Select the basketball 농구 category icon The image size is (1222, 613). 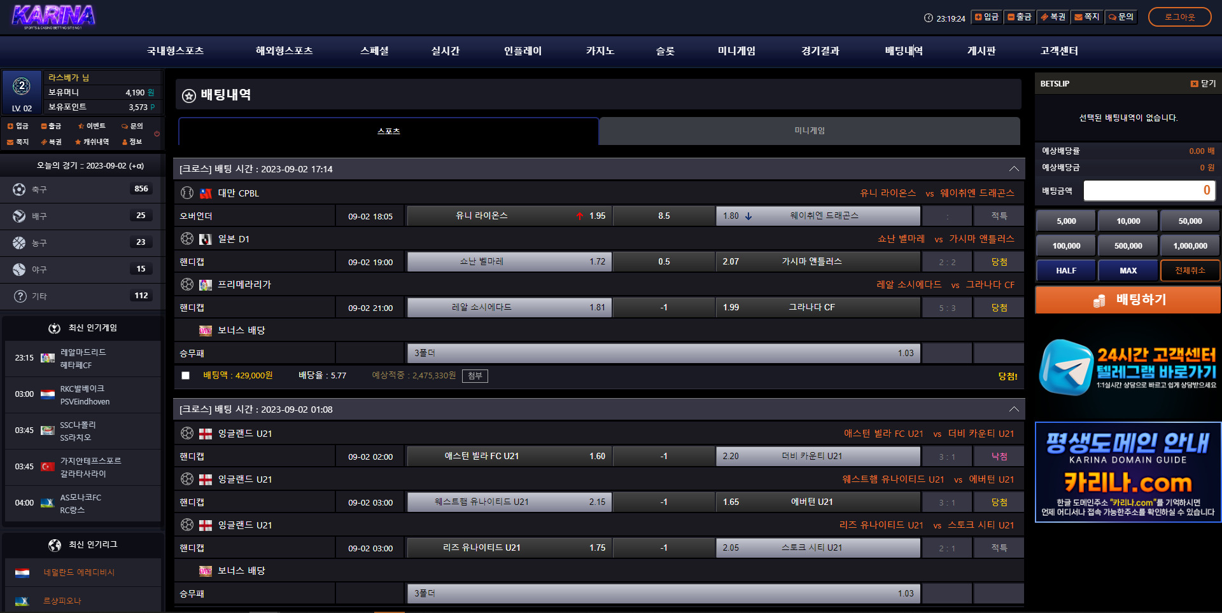19,243
